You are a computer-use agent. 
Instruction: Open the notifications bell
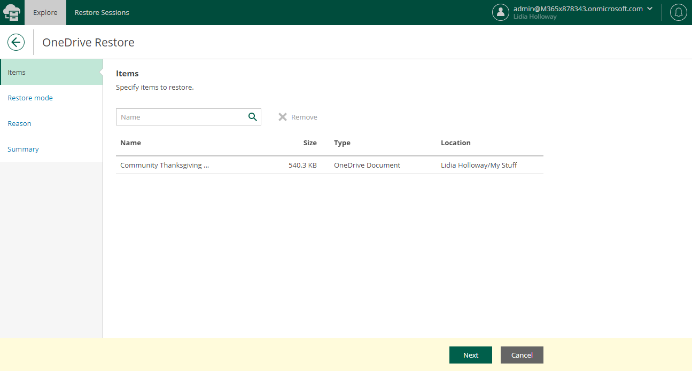click(x=678, y=12)
